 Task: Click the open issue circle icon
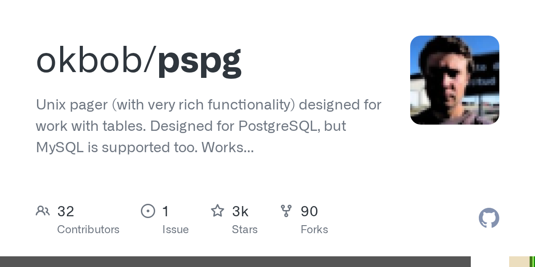pos(148,211)
